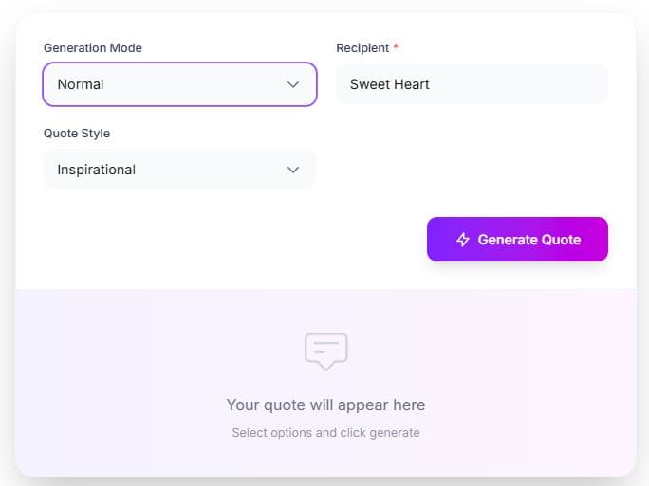Click the "Recipient" field label
This screenshot has height=486, width=649.
362,48
